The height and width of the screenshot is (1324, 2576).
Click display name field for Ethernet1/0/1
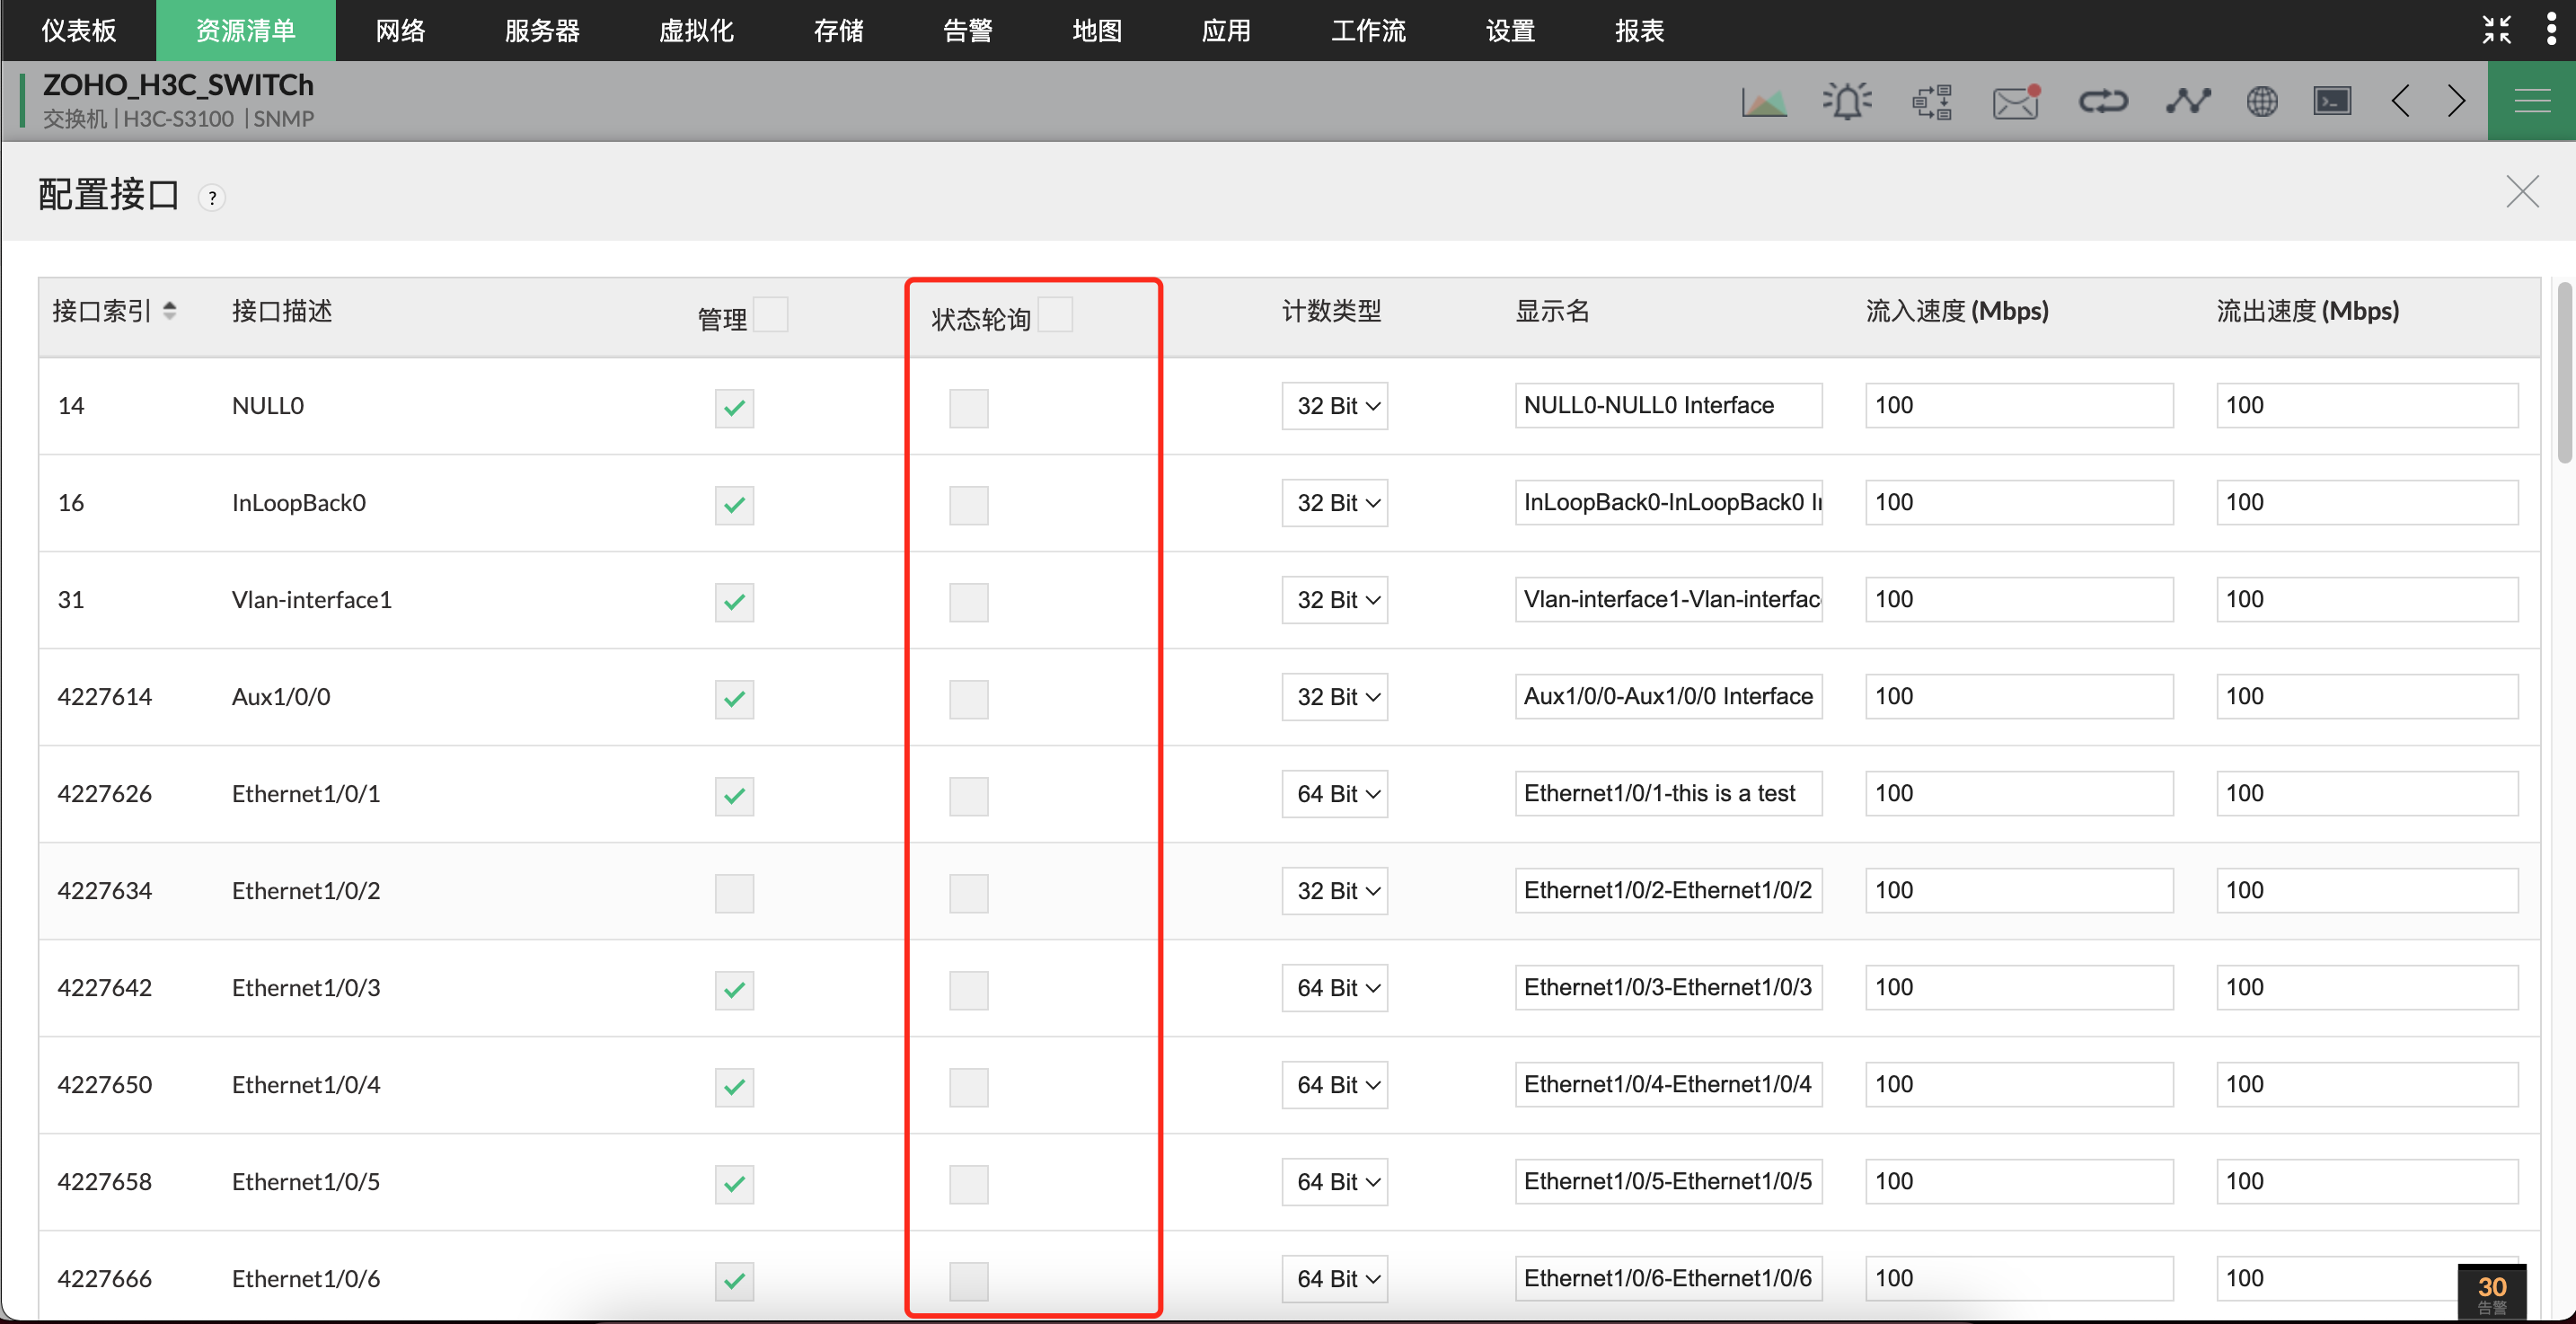pos(1667,794)
